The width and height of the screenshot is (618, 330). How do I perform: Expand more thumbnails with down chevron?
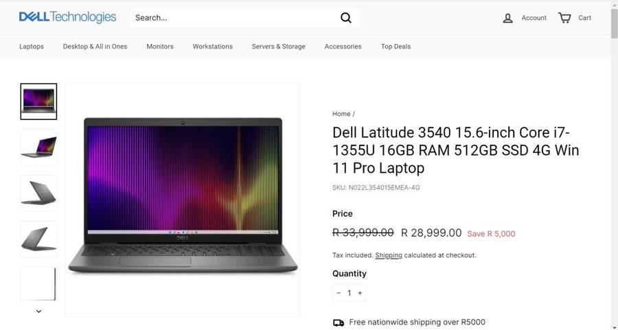[38, 311]
